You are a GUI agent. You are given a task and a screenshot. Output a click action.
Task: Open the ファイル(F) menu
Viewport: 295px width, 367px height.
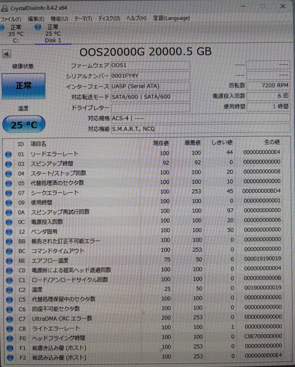point(11,19)
